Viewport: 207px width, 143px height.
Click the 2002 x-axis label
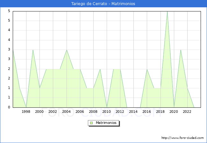tap(53, 112)
